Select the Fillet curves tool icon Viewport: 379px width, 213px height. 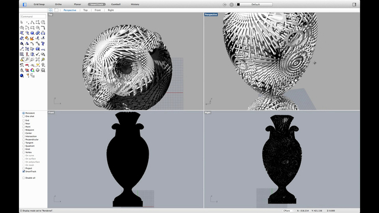point(43,28)
